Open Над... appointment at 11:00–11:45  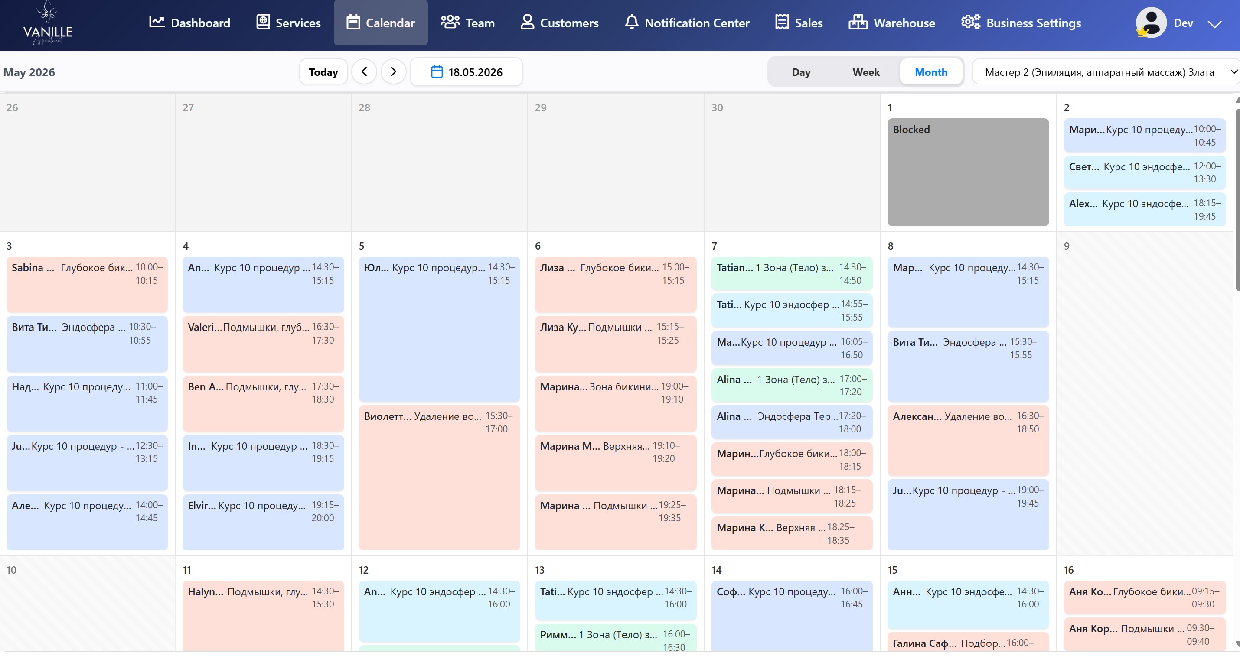(x=87, y=403)
